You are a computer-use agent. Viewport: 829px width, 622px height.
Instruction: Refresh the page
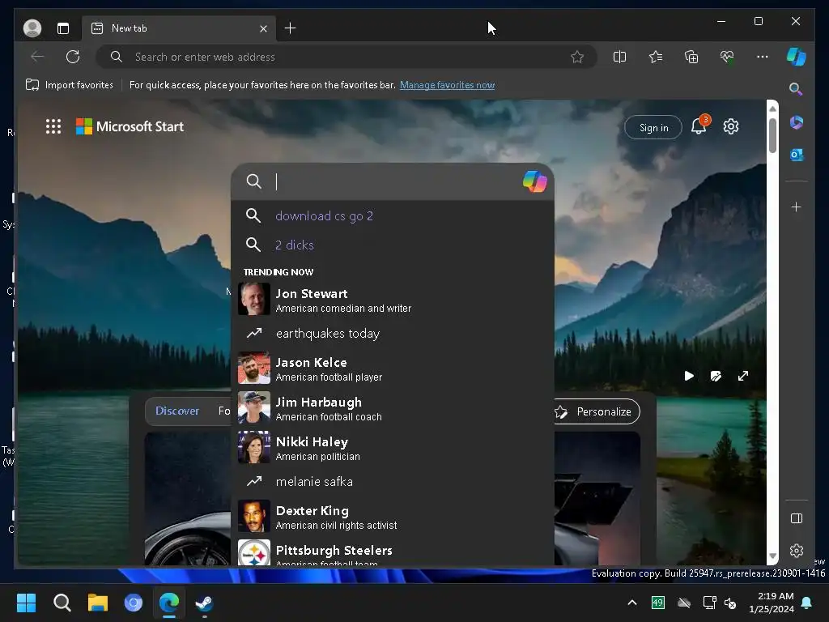[x=72, y=57]
